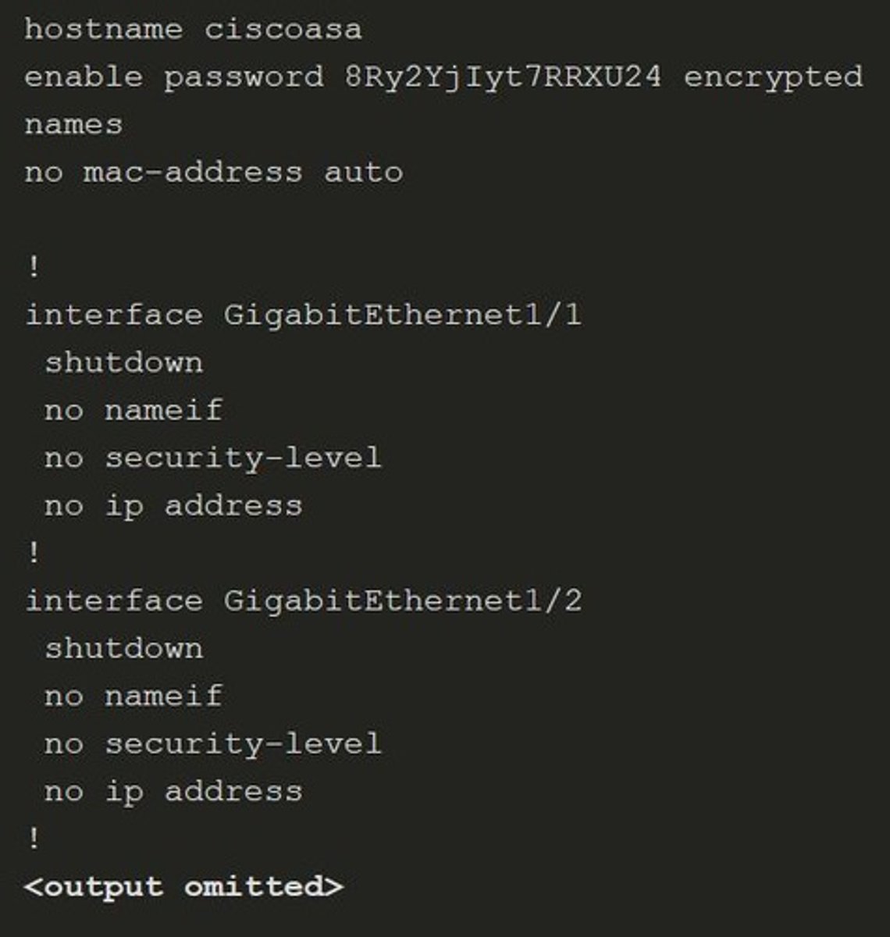890x937 pixels.
Task: Click the enable password keyword
Action: [174, 78]
